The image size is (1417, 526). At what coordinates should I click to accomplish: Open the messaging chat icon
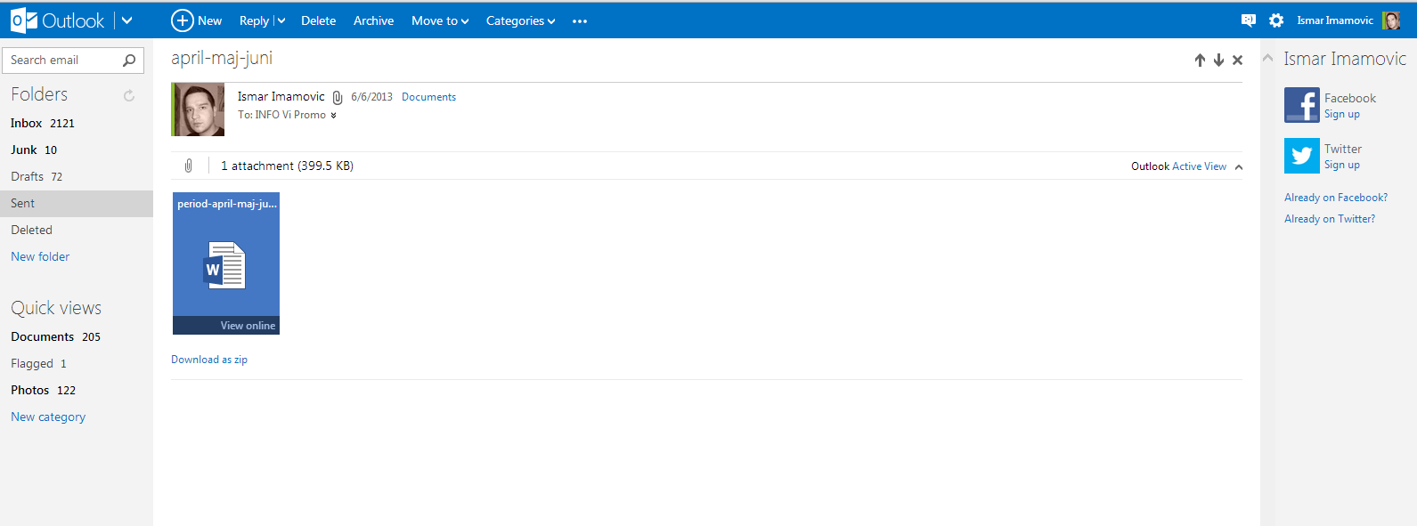tap(1248, 20)
